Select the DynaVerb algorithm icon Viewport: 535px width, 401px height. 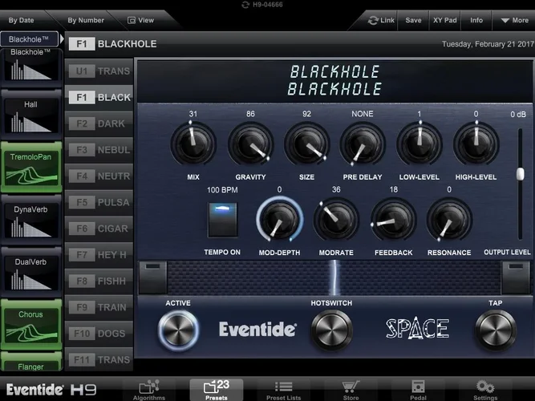[x=31, y=220]
